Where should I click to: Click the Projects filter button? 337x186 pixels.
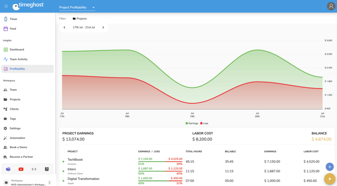click(80, 19)
